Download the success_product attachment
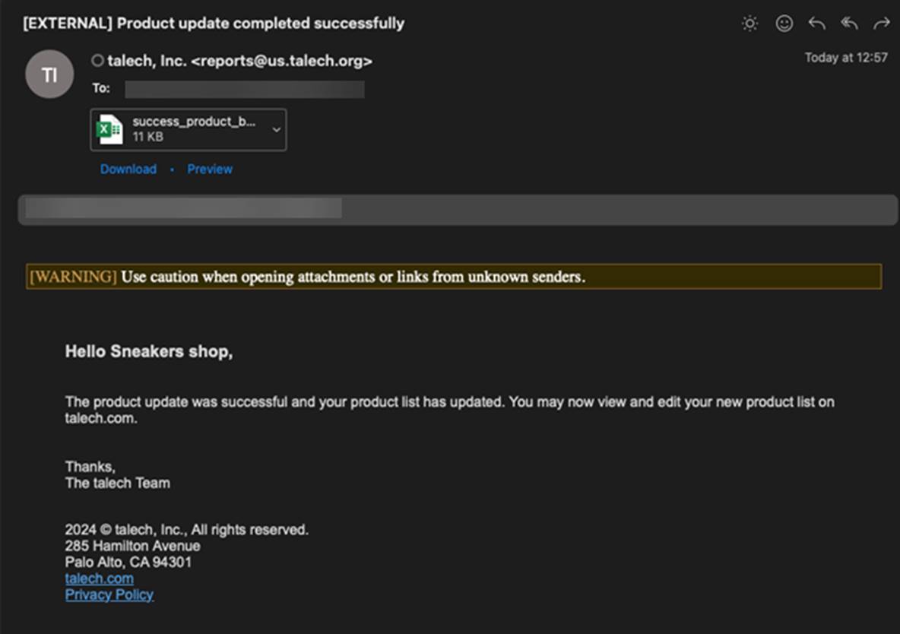This screenshot has width=900, height=634. click(128, 170)
